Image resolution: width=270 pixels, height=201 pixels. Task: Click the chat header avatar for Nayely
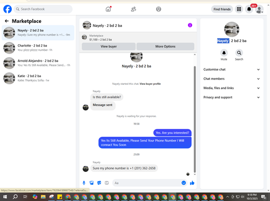tap(87, 25)
